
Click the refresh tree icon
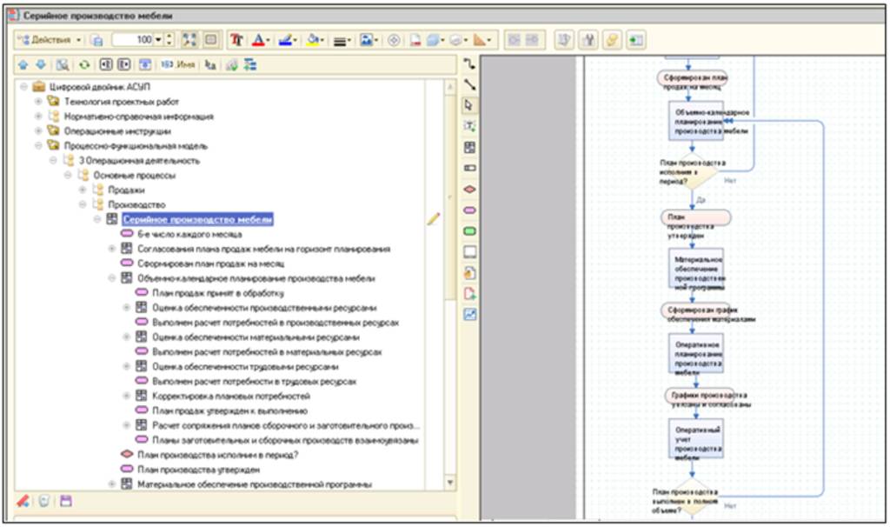click(84, 64)
